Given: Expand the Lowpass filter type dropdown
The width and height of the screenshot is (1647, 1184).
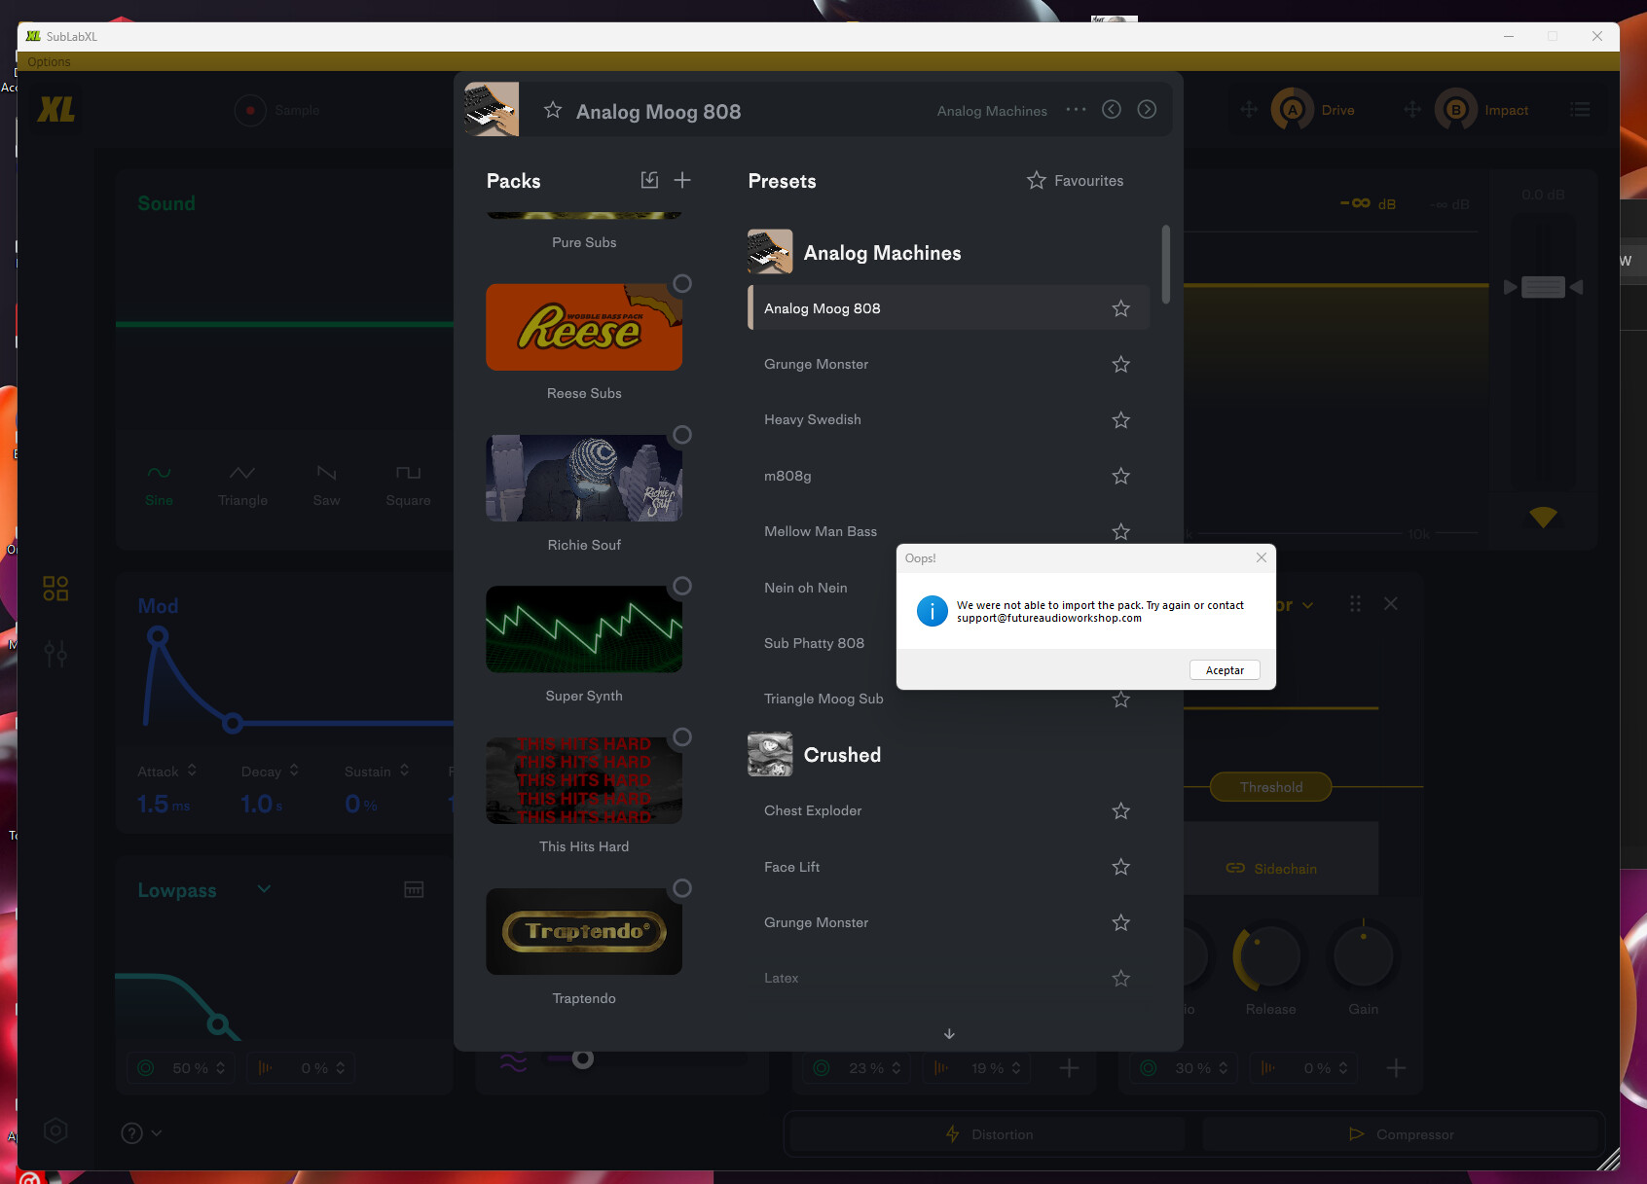Looking at the screenshot, I should 264,889.
